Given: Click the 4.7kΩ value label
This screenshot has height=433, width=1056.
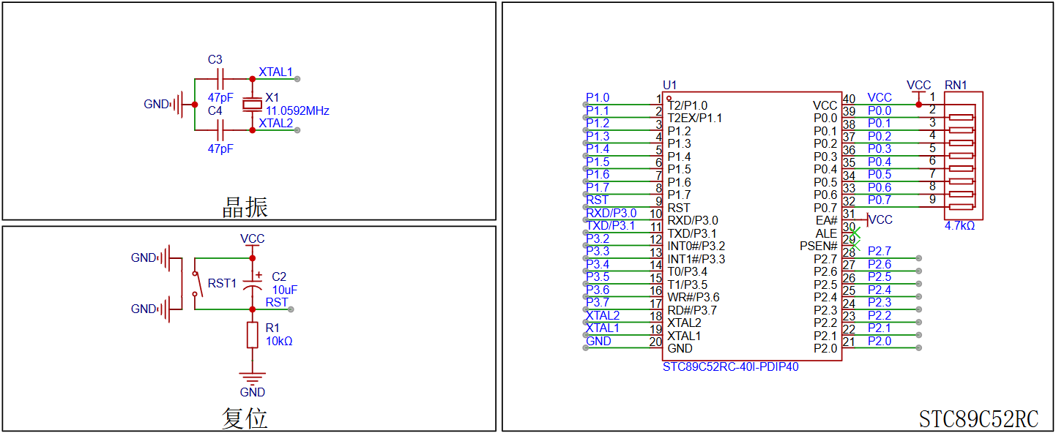Looking at the screenshot, I should 960,226.
